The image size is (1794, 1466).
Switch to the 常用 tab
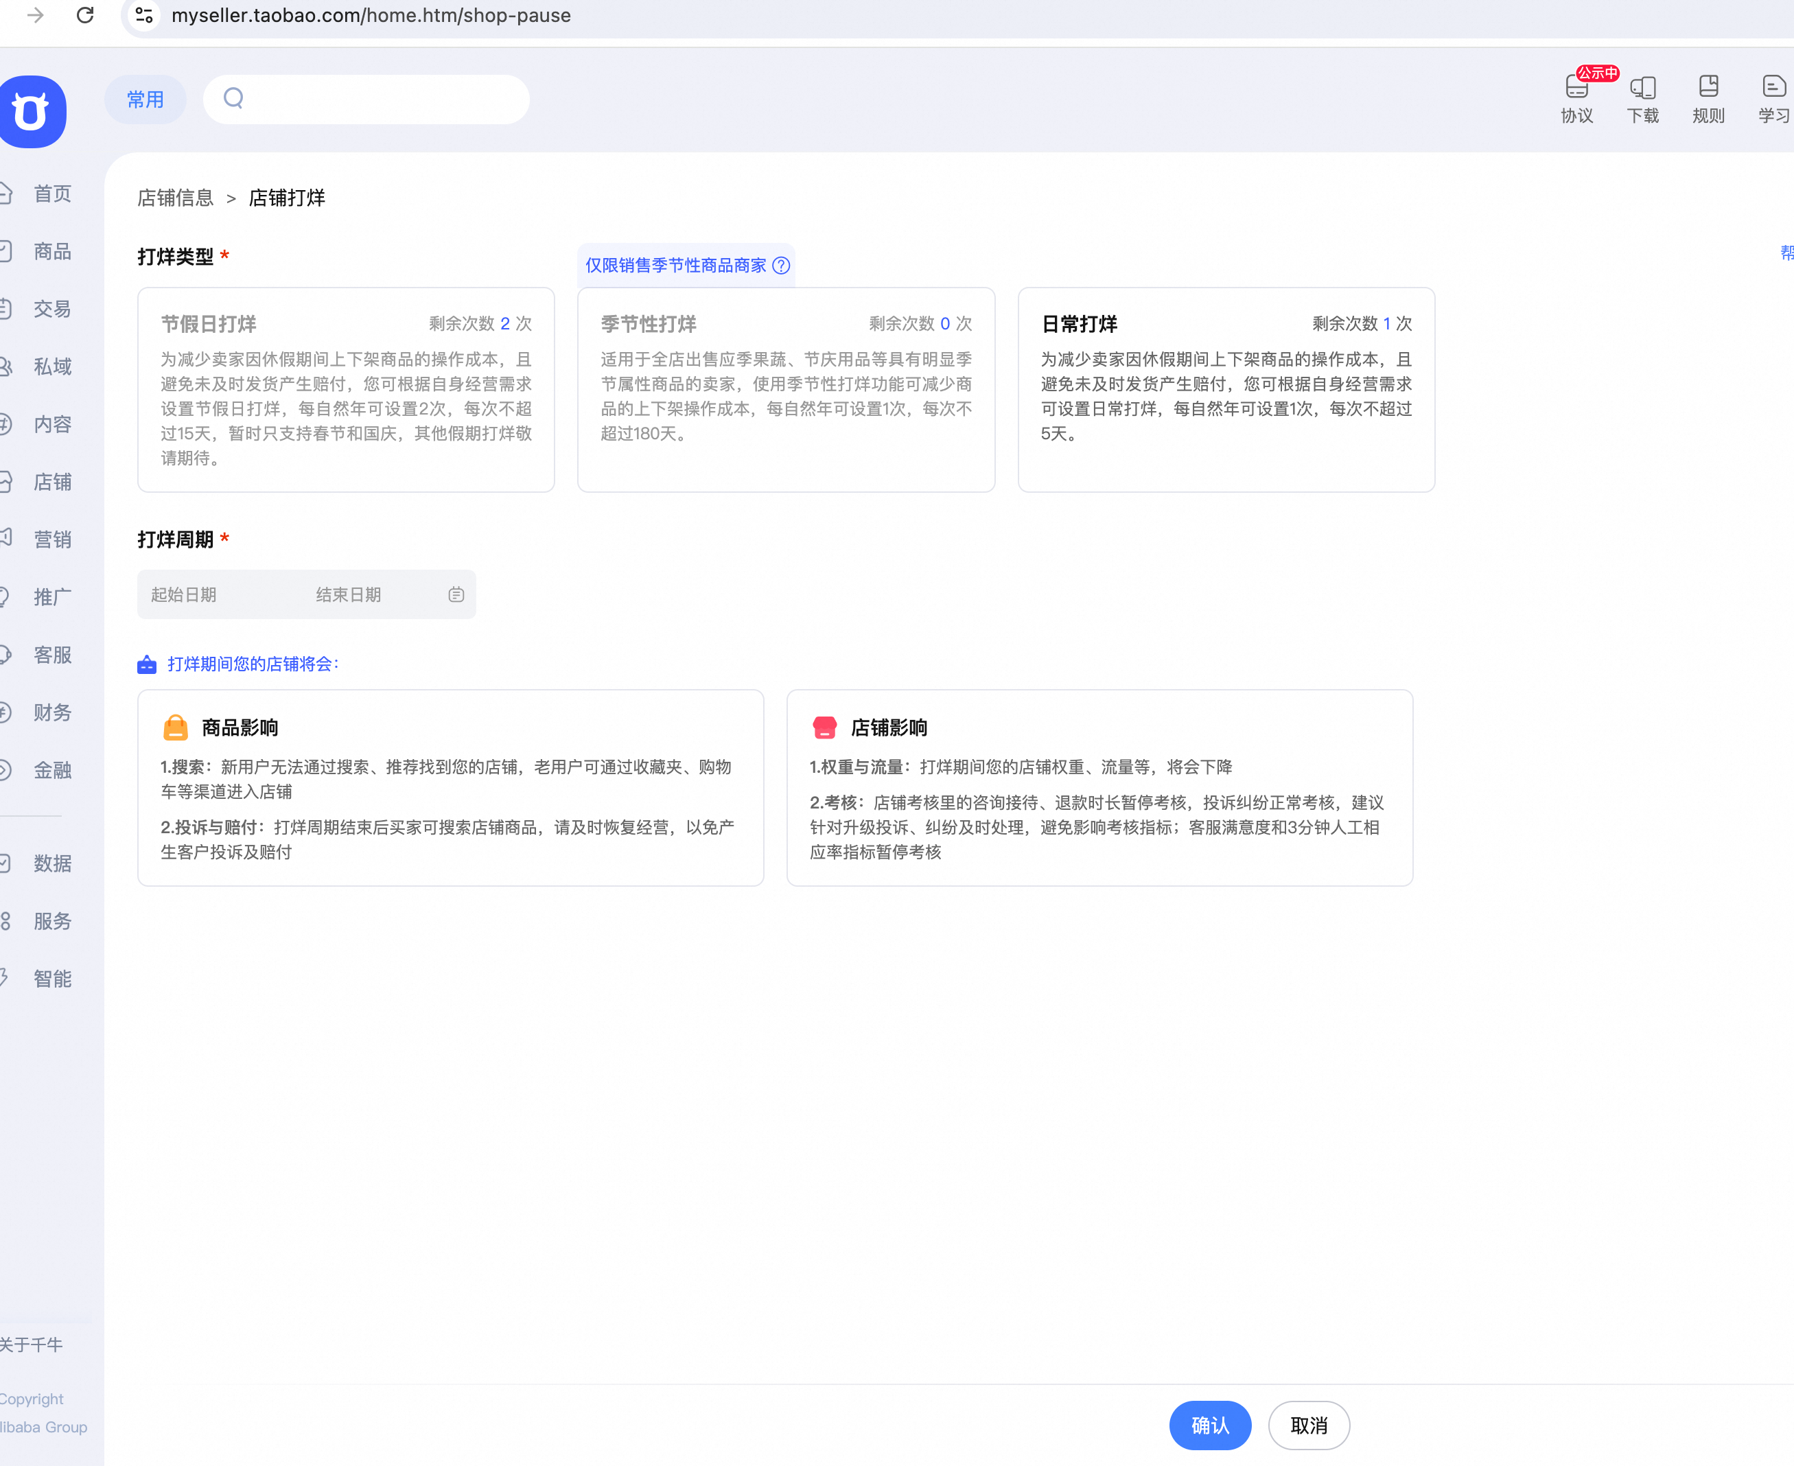(x=145, y=99)
